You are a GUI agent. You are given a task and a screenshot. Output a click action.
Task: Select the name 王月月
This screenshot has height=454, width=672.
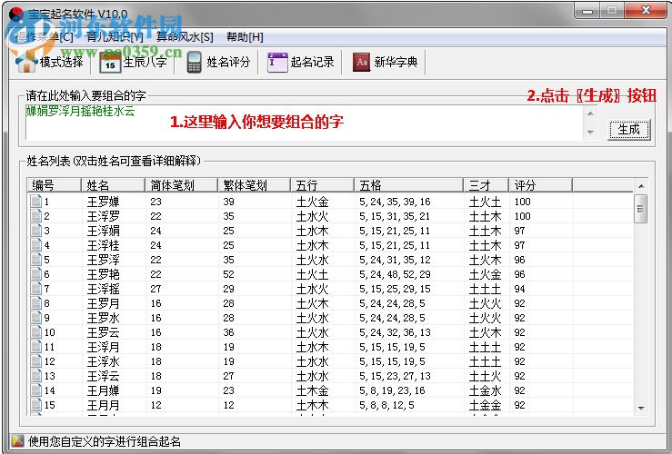pyautogui.click(x=104, y=405)
